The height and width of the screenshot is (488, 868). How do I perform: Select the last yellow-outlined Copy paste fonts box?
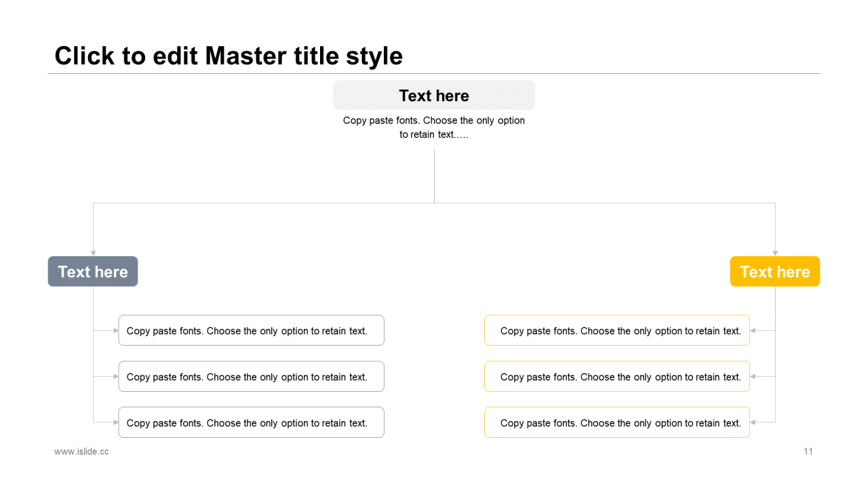(617, 423)
